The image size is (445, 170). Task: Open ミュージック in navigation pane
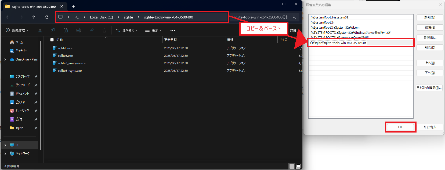(22, 111)
